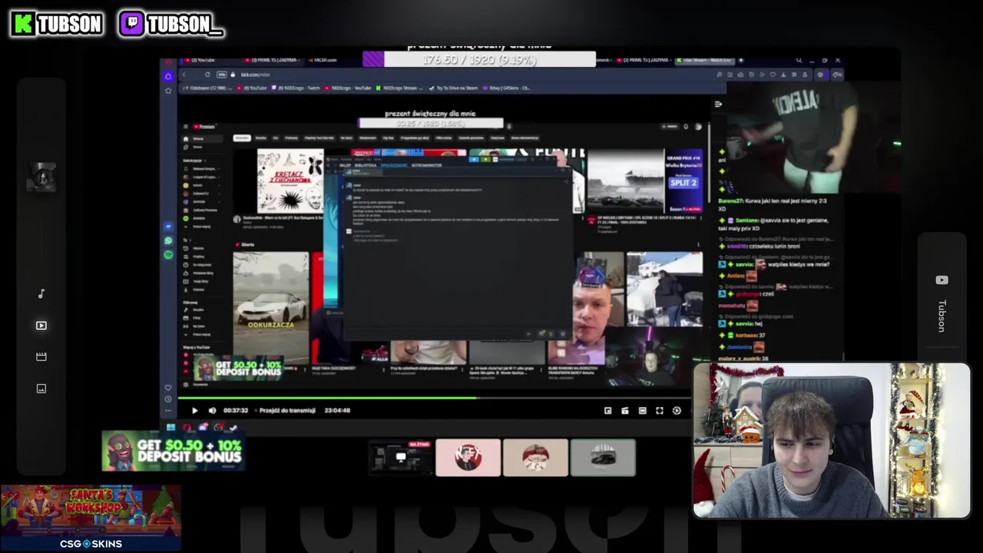Select the Santa hat avatar scene thumbnail
The width and height of the screenshot is (983, 553).
point(535,458)
